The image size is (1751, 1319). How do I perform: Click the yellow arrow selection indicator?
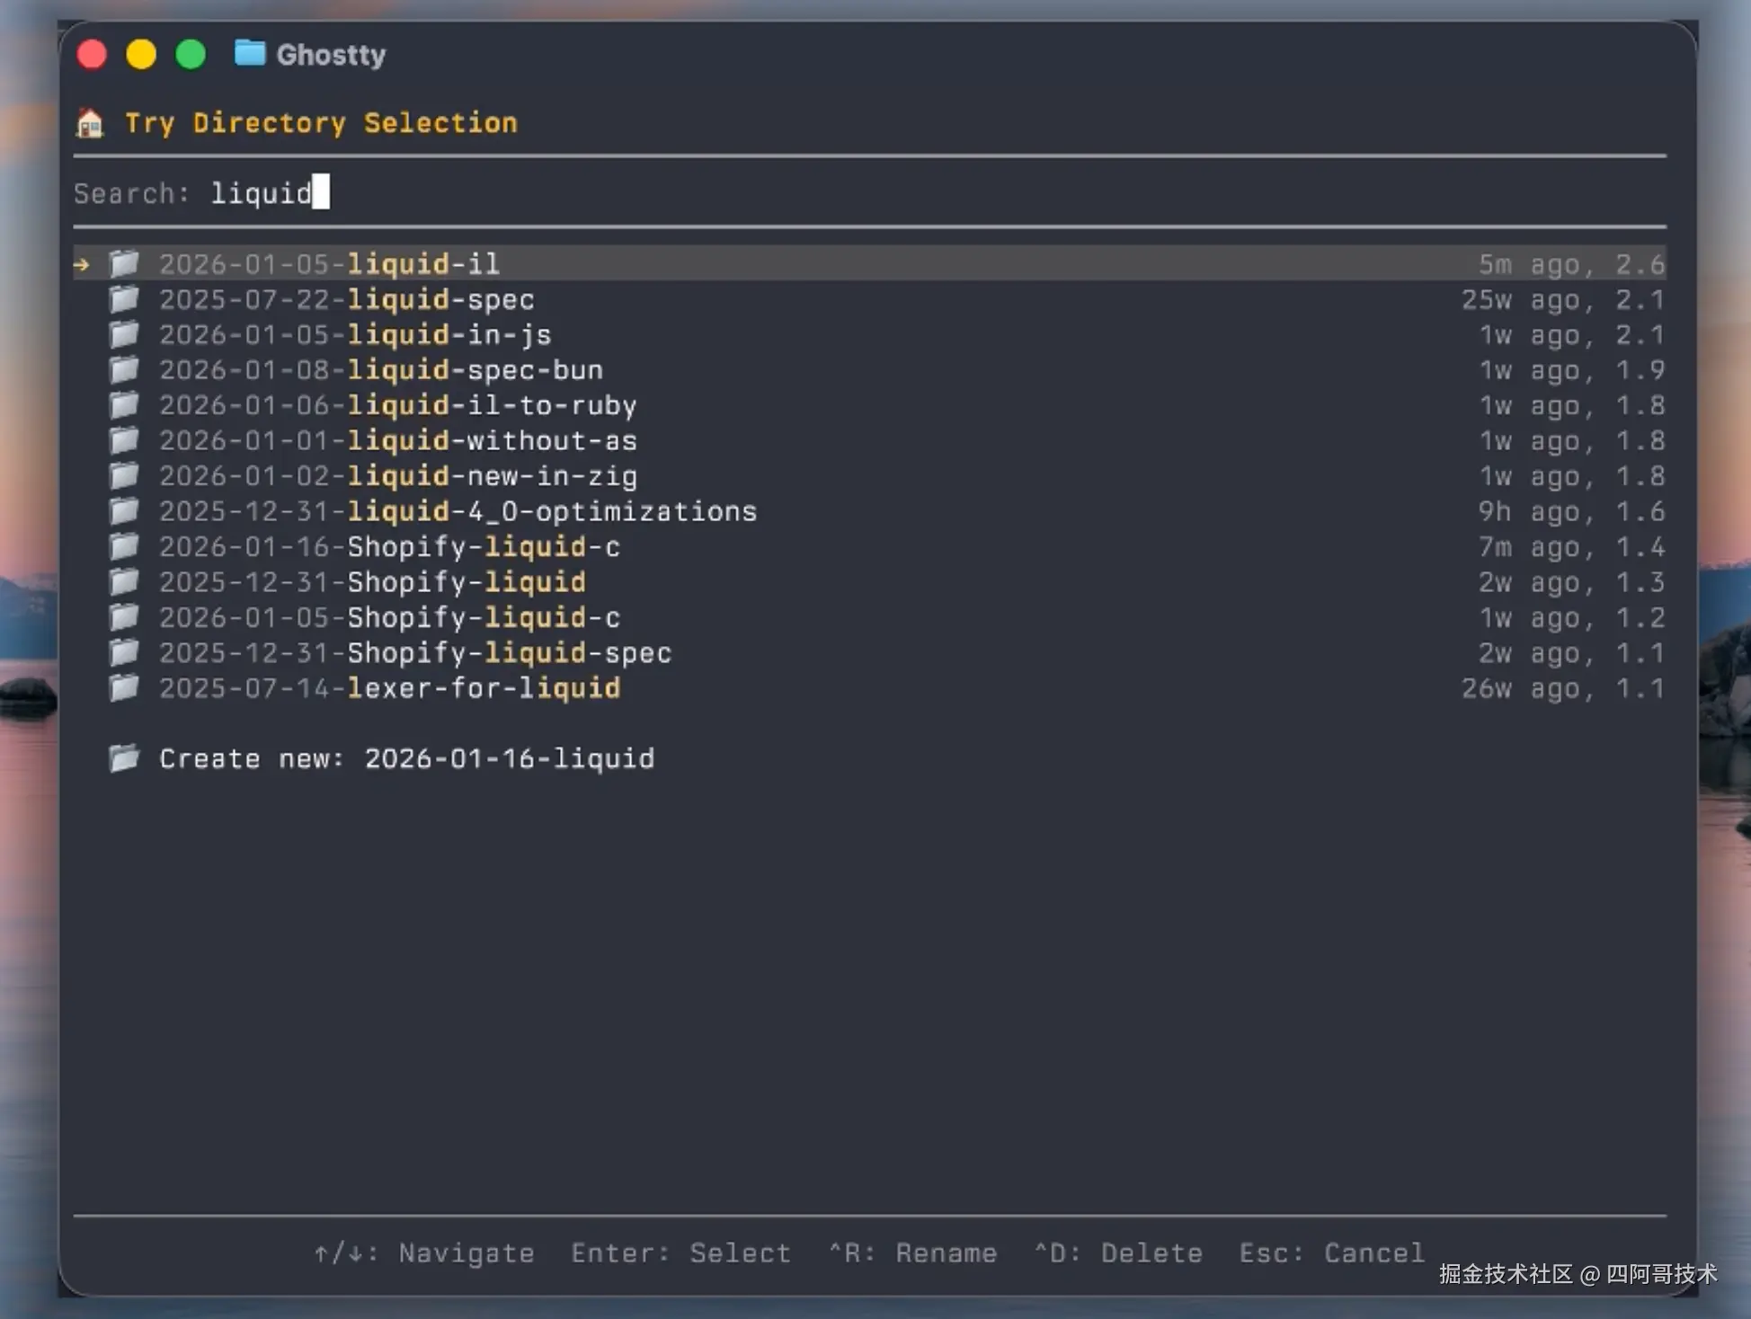[x=82, y=264]
